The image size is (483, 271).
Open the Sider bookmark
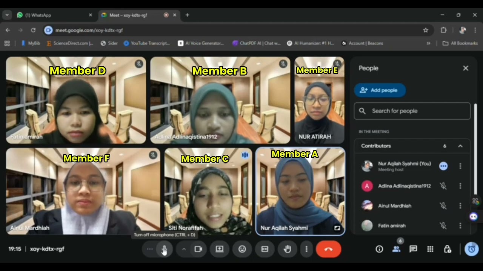click(109, 43)
